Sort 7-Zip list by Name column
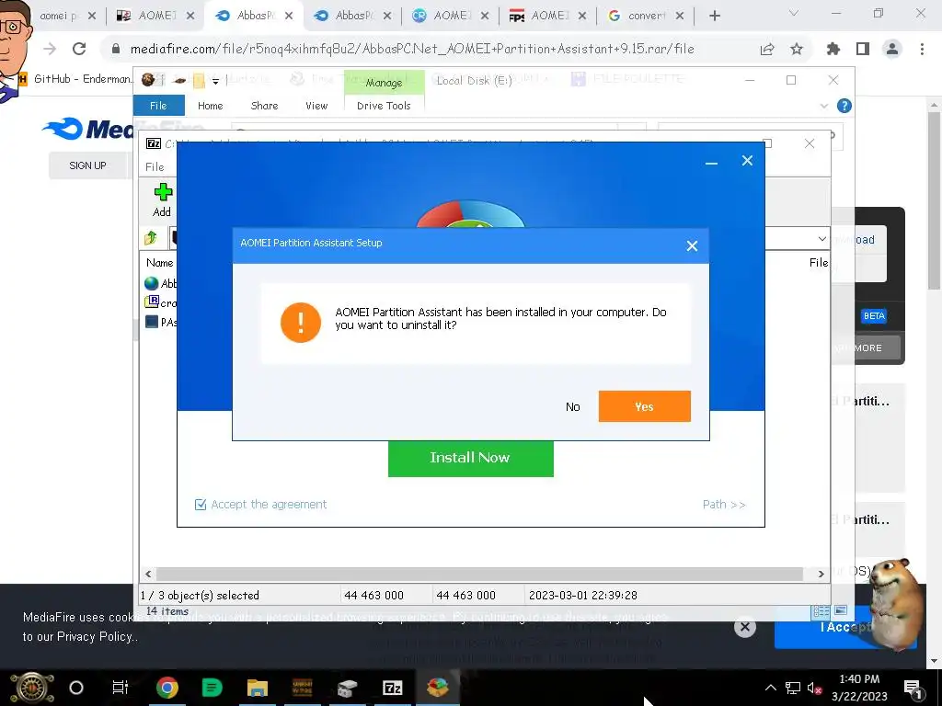The height and width of the screenshot is (706, 942). [x=160, y=262]
